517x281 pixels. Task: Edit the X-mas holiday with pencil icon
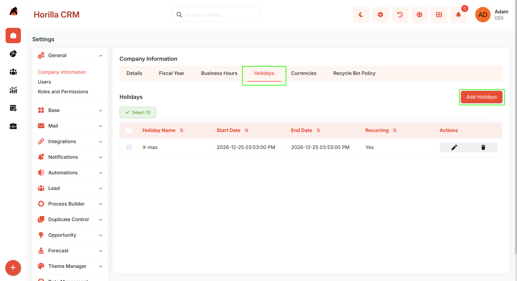point(454,147)
